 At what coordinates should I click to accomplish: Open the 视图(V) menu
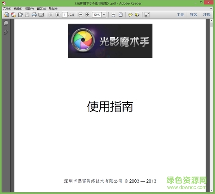click(x=29, y=9)
